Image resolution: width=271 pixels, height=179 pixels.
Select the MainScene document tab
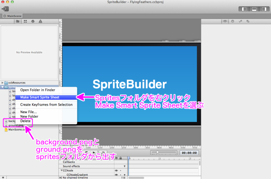[13, 16]
